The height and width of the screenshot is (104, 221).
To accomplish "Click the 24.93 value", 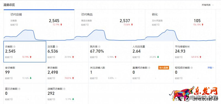I will coord(180,51).
